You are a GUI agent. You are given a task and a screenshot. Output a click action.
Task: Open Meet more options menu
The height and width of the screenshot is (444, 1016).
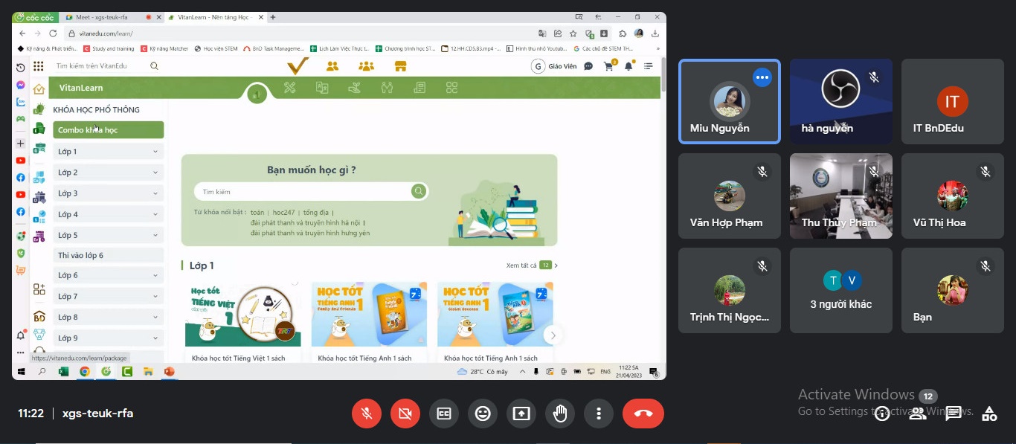(599, 414)
